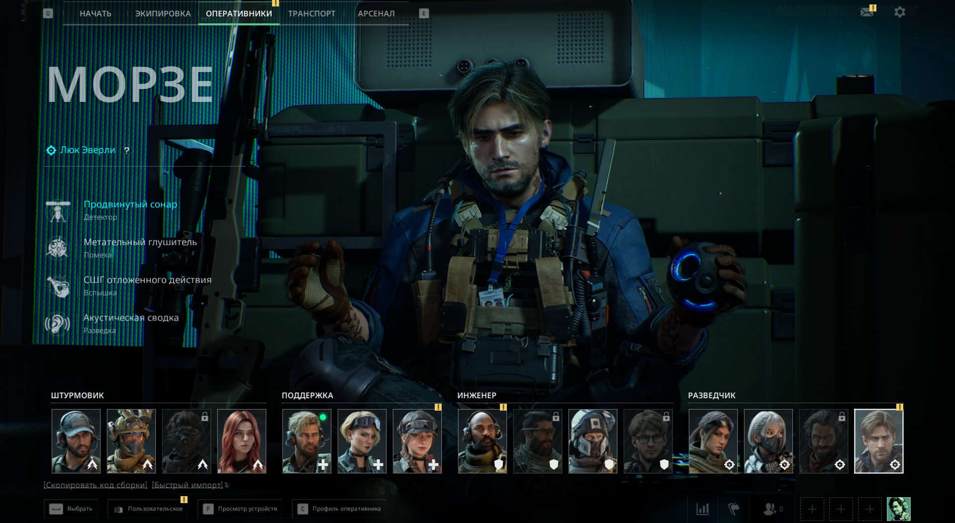Click the ПОДДЕРЖКА class heading

tap(307, 395)
